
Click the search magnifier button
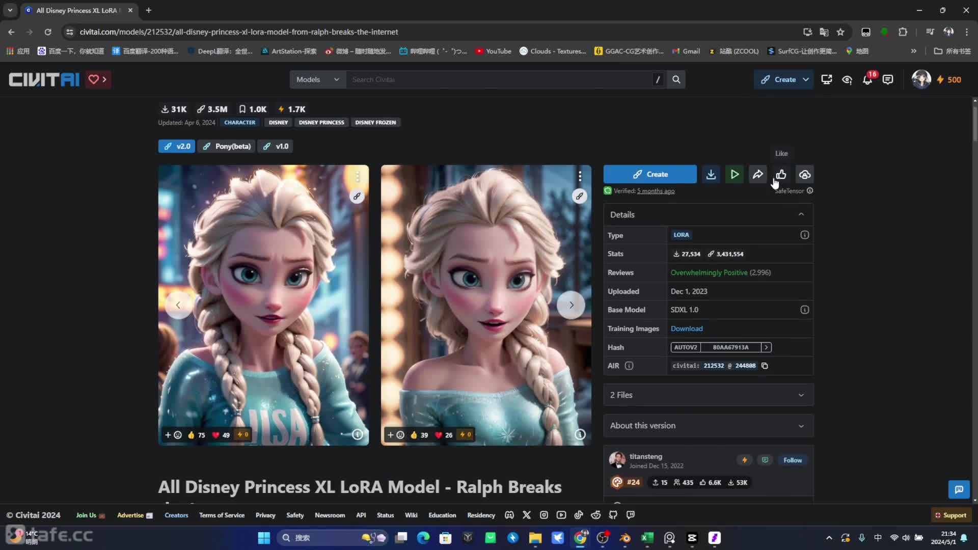point(676,79)
